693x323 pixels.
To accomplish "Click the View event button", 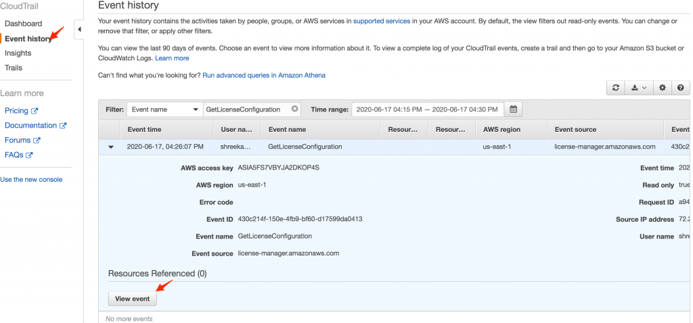I will point(132,299).
